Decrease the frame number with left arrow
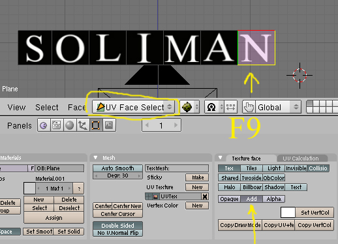338x244 pixels. [x=147, y=125]
